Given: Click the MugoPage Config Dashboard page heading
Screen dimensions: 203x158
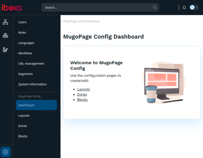Looking at the screenshot, I should (x=104, y=37).
